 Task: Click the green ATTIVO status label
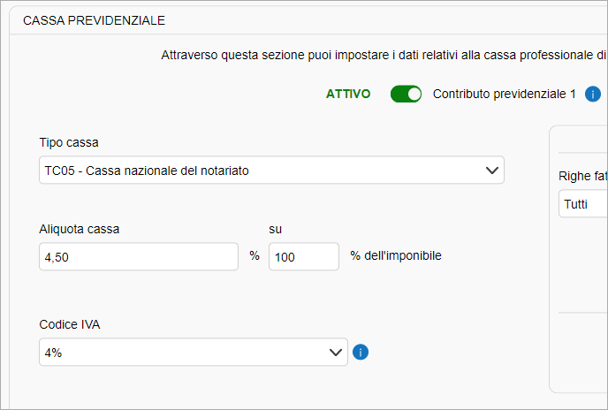pos(348,94)
